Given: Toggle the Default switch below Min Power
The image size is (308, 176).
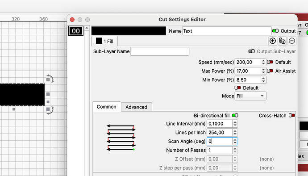Looking at the screenshot, I should tap(237, 88).
